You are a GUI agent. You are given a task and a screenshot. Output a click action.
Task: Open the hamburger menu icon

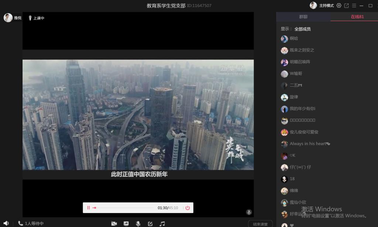[354, 6]
